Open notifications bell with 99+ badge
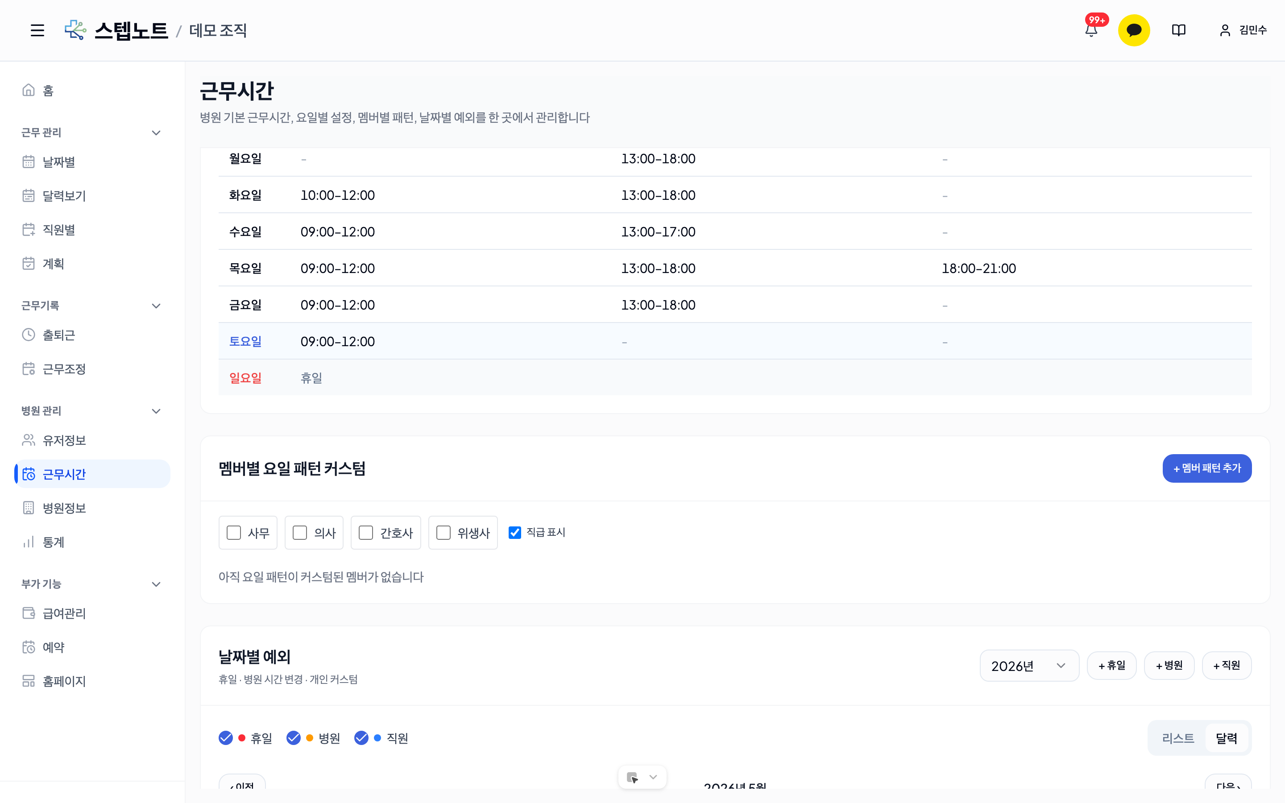 (1091, 30)
